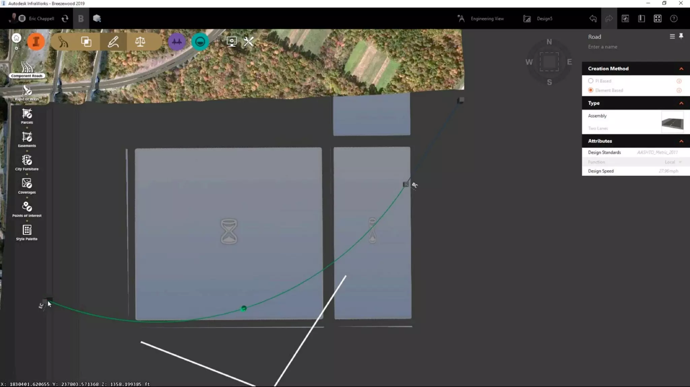Click the teal drainage design icon
Screen dimensions: 690x387
(x=200, y=42)
